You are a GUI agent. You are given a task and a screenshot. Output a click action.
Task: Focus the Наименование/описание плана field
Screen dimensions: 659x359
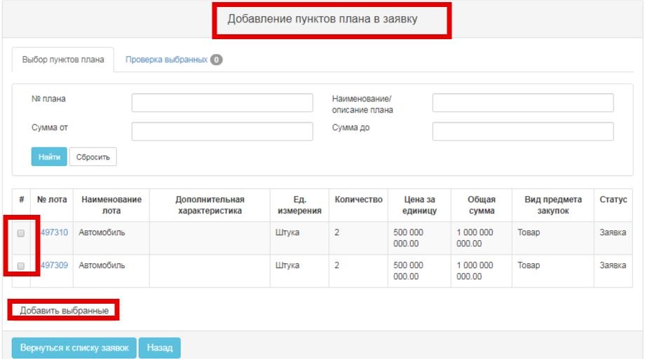tap(523, 103)
